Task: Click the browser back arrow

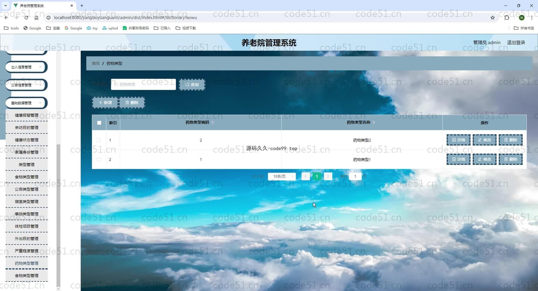Action: click(6, 18)
